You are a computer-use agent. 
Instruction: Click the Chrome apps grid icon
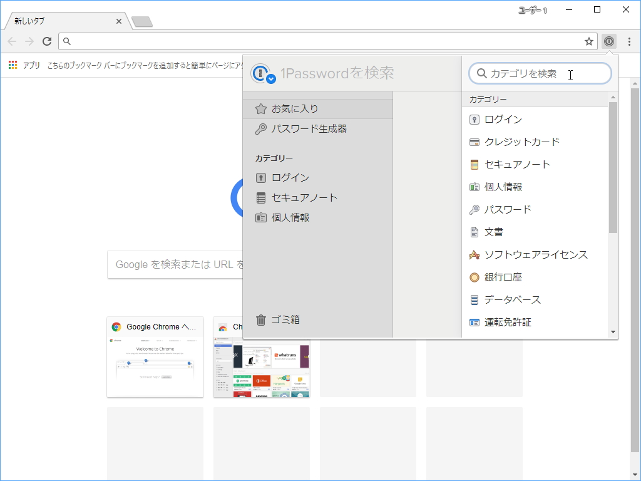tap(11, 65)
